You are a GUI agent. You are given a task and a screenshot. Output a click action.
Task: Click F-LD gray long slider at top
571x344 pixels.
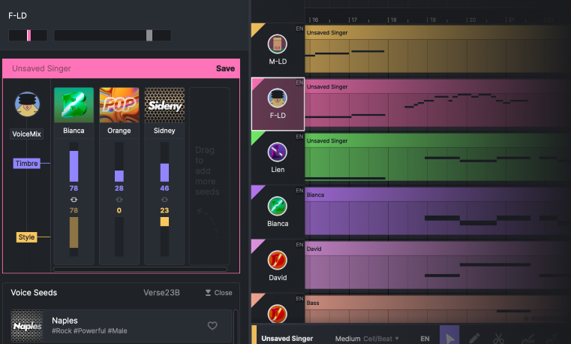[112, 35]
